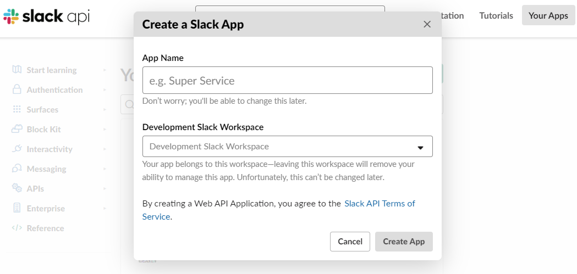Screen dimensions: 577x274
Task: Go to Your Apps tab
Action: point(548,15)
